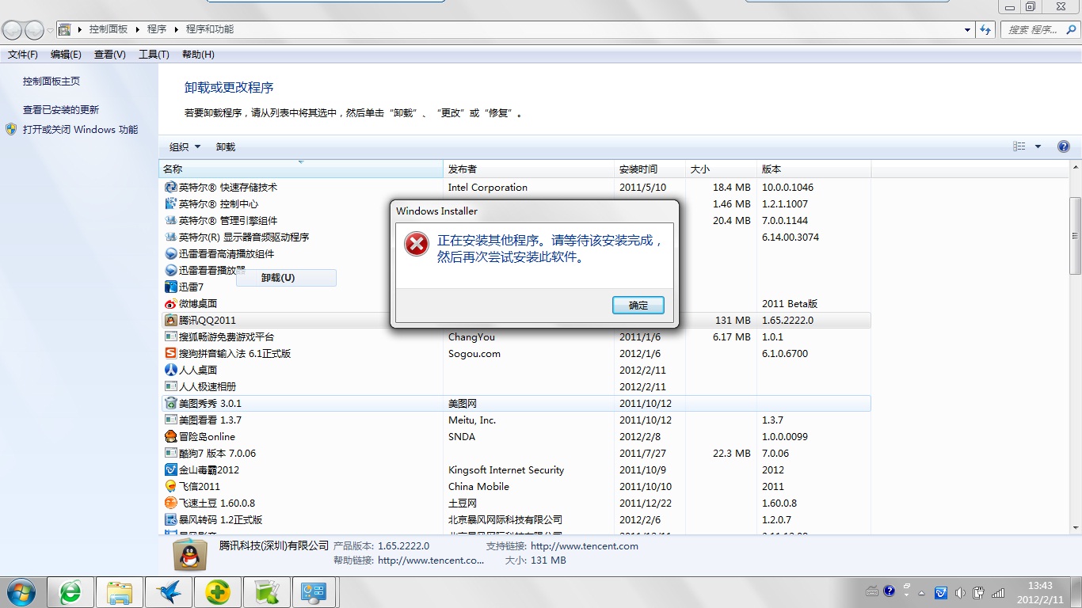Viewport: 1082px width, 608px height.
Task: Click 确定 in the Windows Installer dialog
Action: (x=638, y=306)
